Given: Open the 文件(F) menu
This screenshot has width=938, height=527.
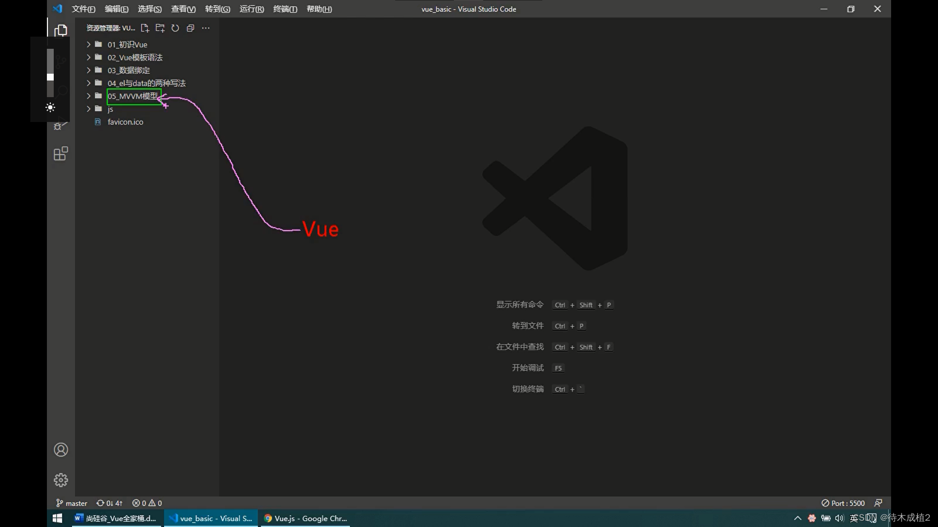Looking at the screenshot, I should 84,9.
